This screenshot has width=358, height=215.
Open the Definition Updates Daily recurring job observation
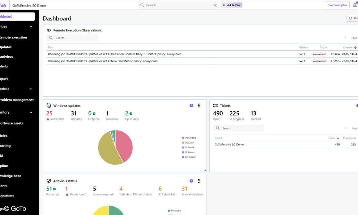click(x=115, y=54)
